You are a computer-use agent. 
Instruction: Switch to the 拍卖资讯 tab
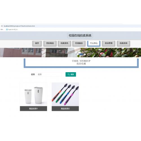pyautogui.click(x=64, y=43)
